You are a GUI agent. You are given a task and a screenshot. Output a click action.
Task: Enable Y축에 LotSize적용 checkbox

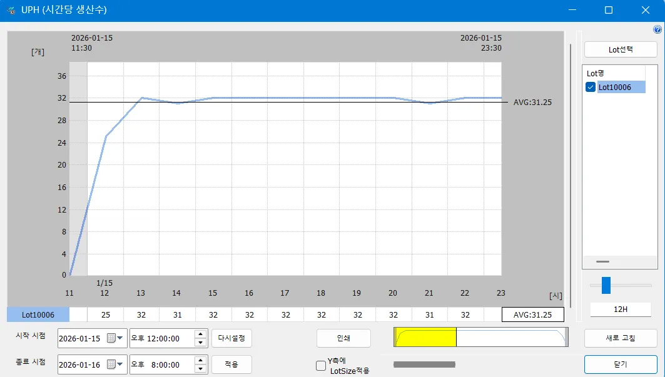[x=321, y=365]
